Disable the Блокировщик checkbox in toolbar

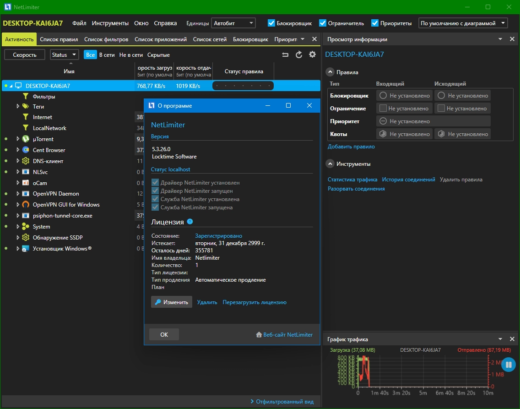(271, 23)
